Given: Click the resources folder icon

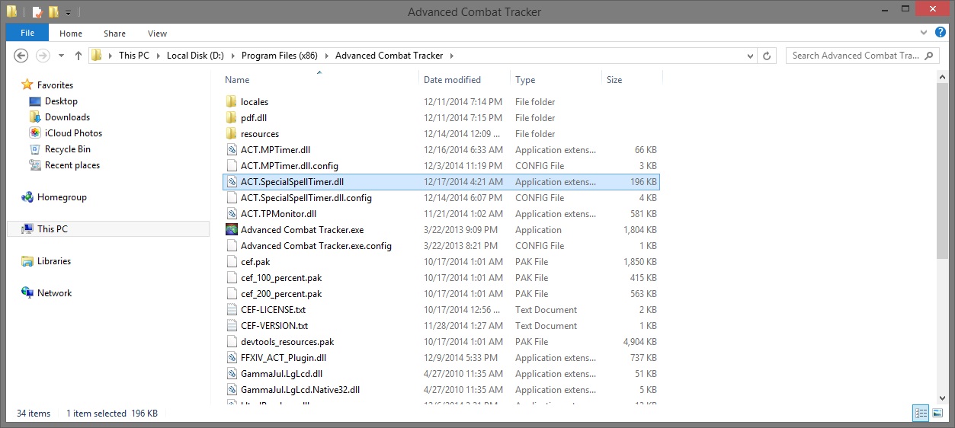Looking at the screenshot, I should tap(232, 134).
